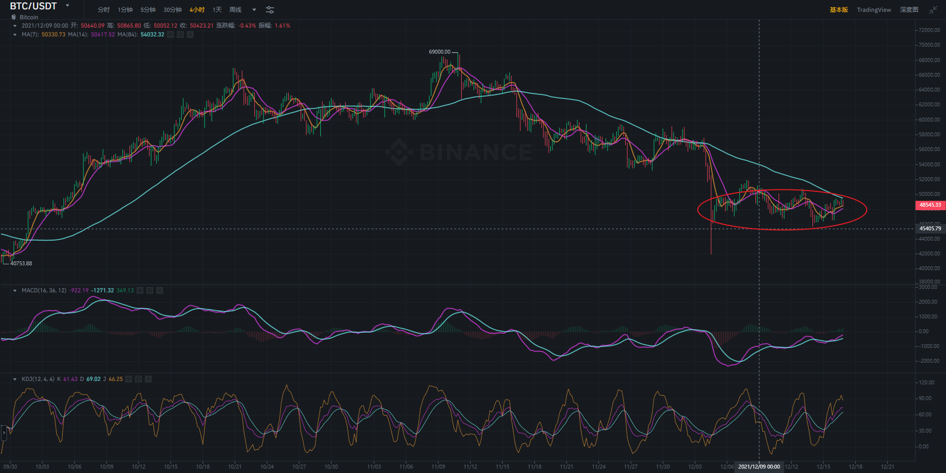
Task: Switch to the 深度图 depth chart tab
Action: [909, 10]
